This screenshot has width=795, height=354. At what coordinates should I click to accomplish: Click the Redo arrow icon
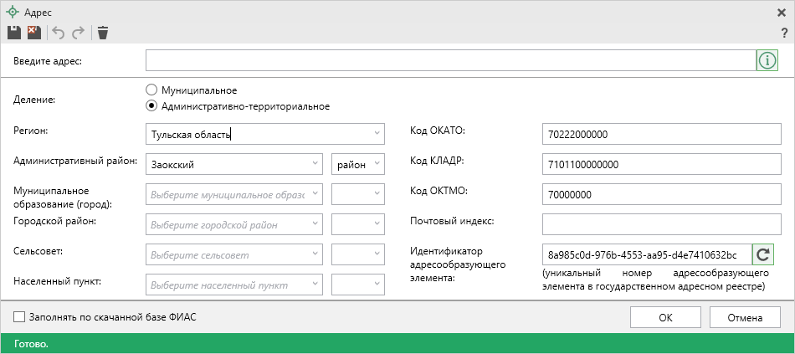(78, 33)
